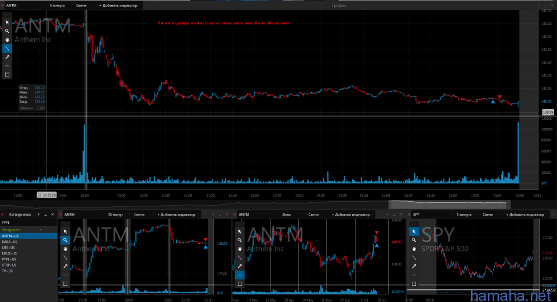
Task: Select hand tool in daily ANTM chart
Action: 240,249
